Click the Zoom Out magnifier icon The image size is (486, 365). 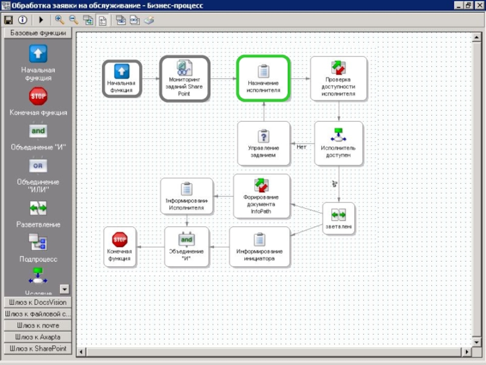[74, 20]
